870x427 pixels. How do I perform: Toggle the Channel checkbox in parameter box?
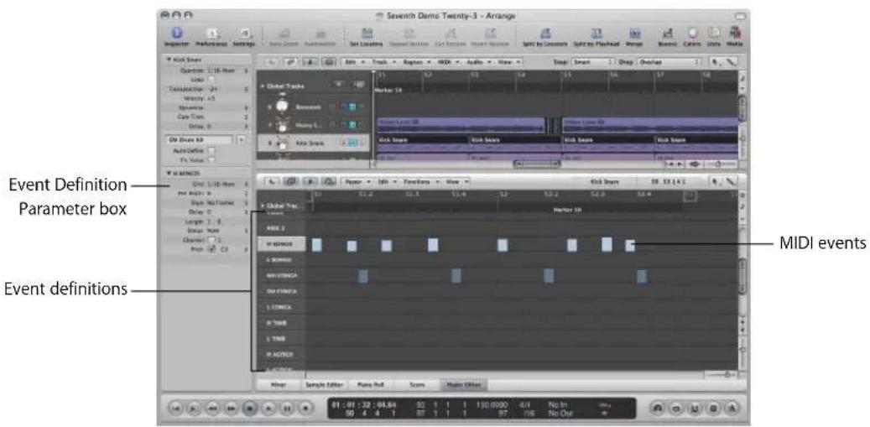211,240
